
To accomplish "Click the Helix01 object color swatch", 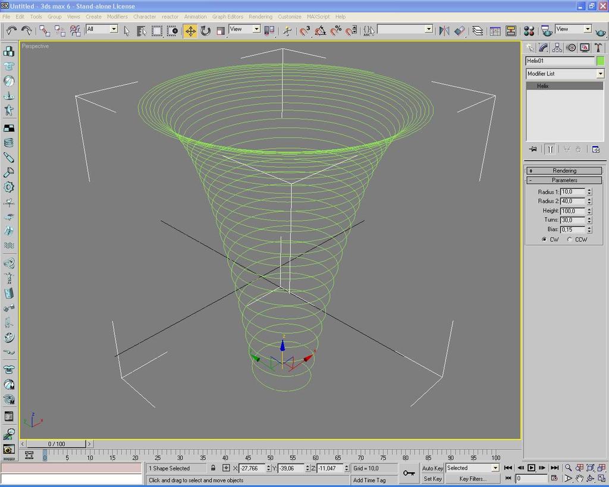I will click(x=601, y=61).
